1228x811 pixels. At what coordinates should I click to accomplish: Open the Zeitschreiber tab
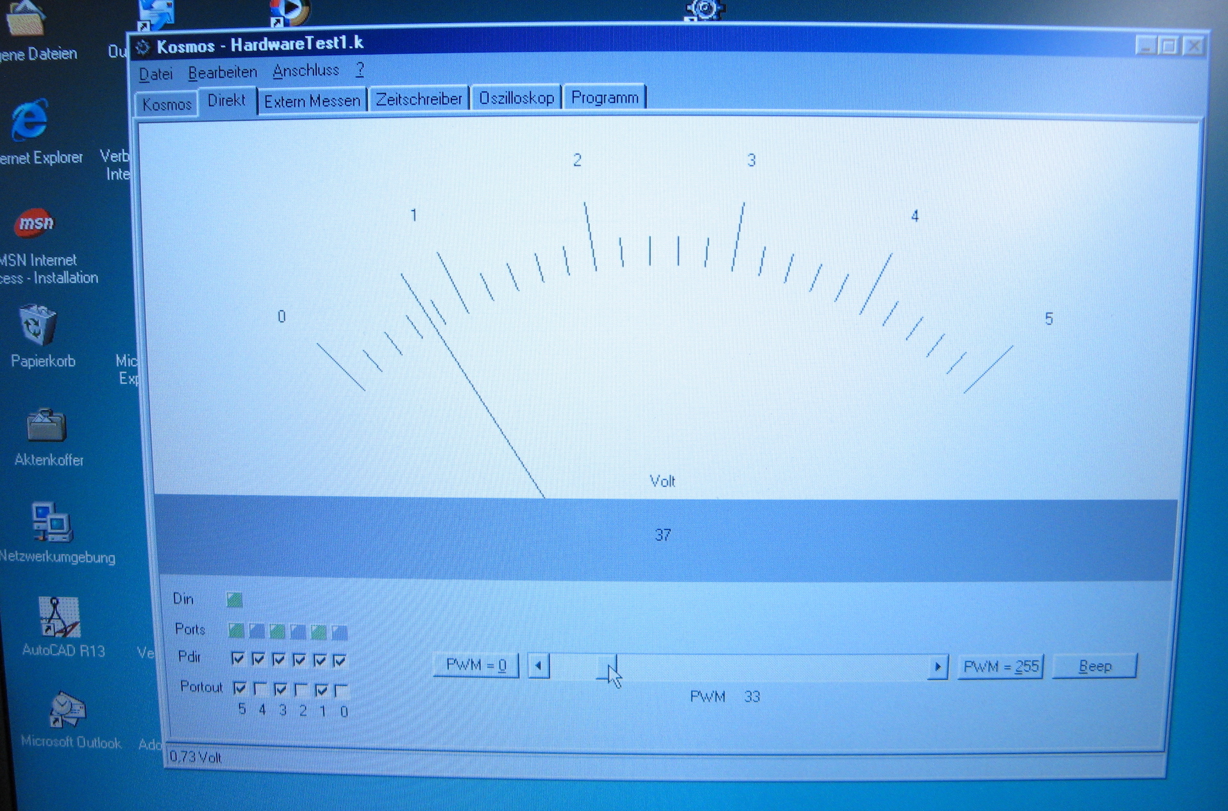pos(419,99)
